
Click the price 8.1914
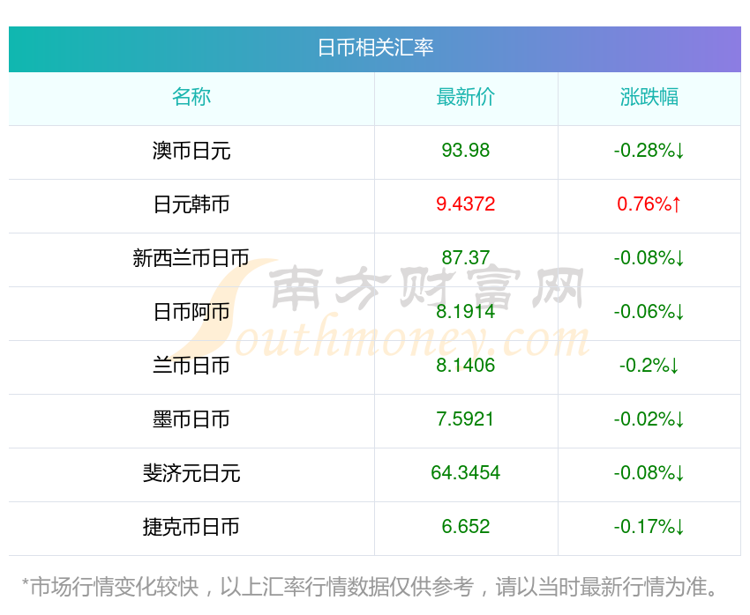[465, 312]
